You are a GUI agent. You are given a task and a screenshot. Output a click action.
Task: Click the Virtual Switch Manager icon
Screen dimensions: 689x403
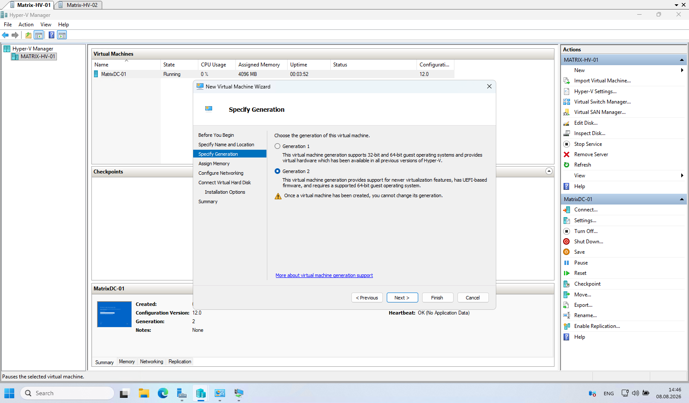click(567, 102)
